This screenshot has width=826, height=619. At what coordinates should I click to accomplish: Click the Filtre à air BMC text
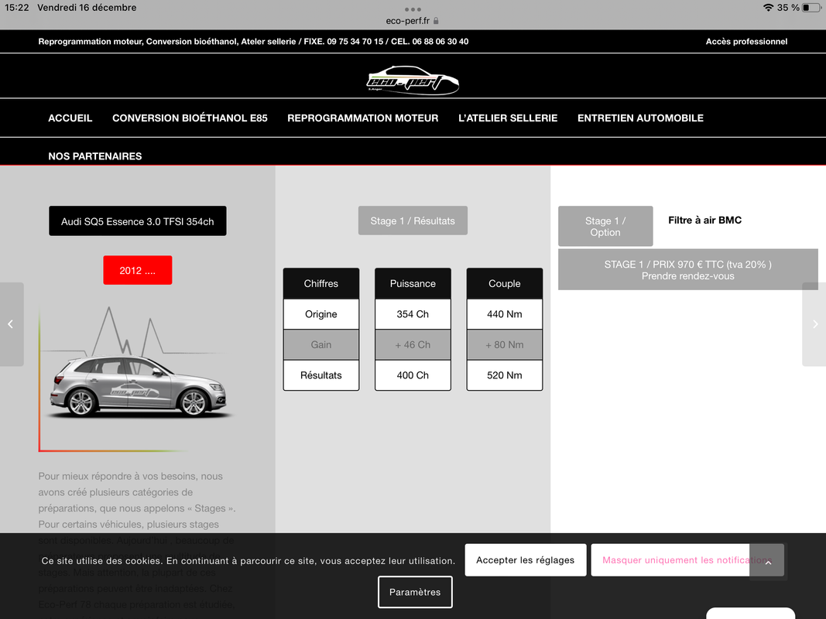704,220
